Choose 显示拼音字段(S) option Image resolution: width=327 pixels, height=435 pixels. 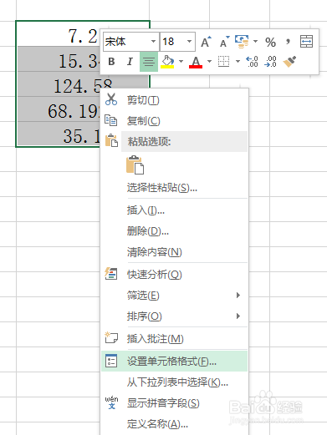174,403
